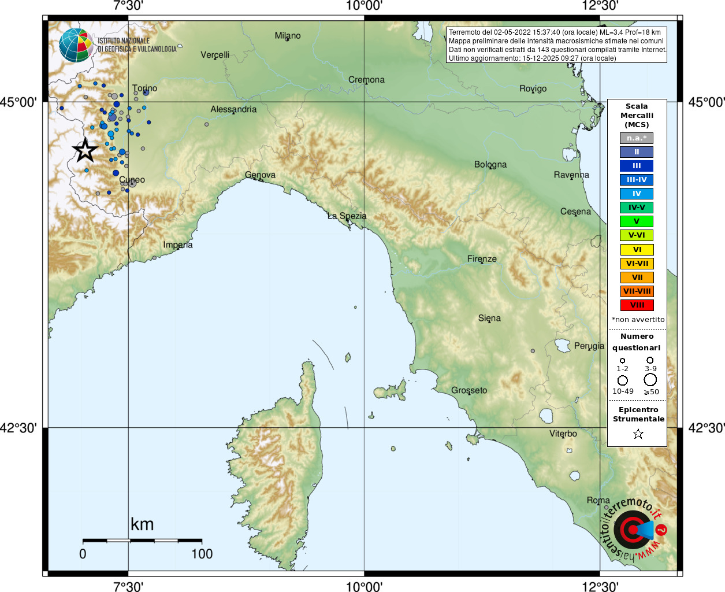Click the ≥50 questionnaires circle symbol
Image resolution: width=725 pixels, height=592 pixels.
point(650,379)
